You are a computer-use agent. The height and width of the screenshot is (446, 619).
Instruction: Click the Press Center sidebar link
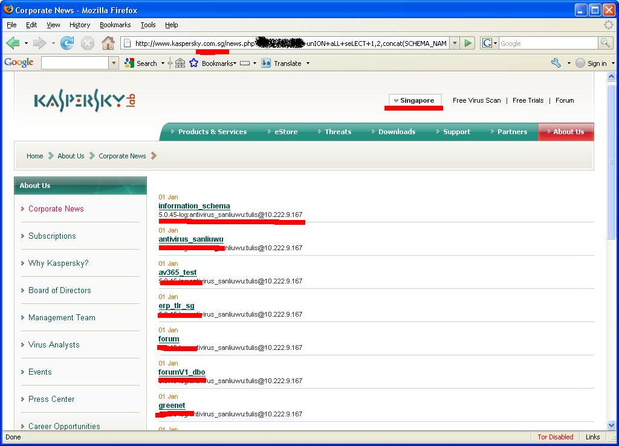pyautogui.click(x=51, y=399)
